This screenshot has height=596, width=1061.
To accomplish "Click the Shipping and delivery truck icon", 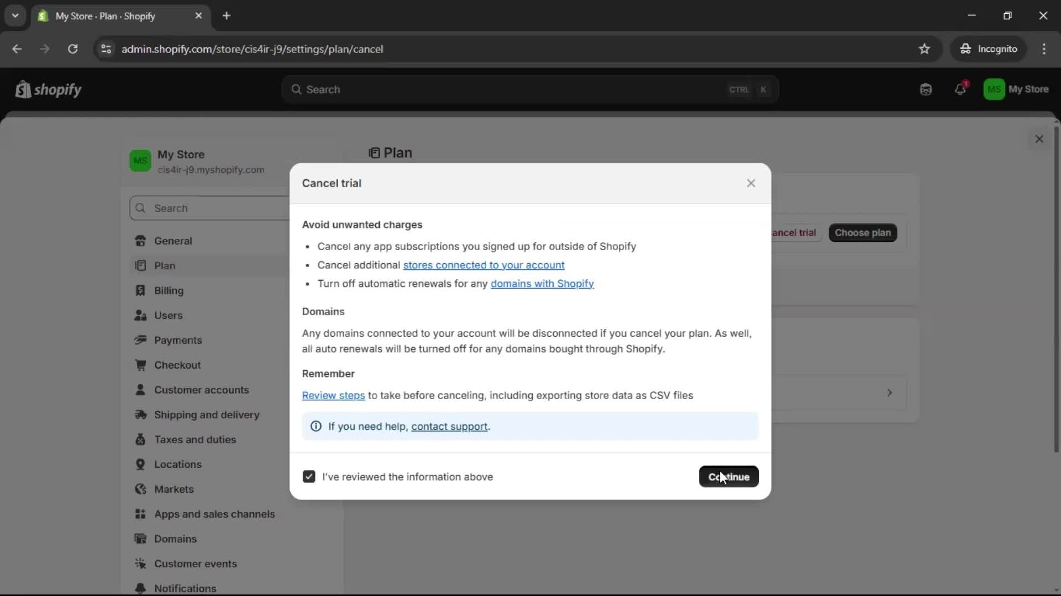I will click(x=141, y=415).
